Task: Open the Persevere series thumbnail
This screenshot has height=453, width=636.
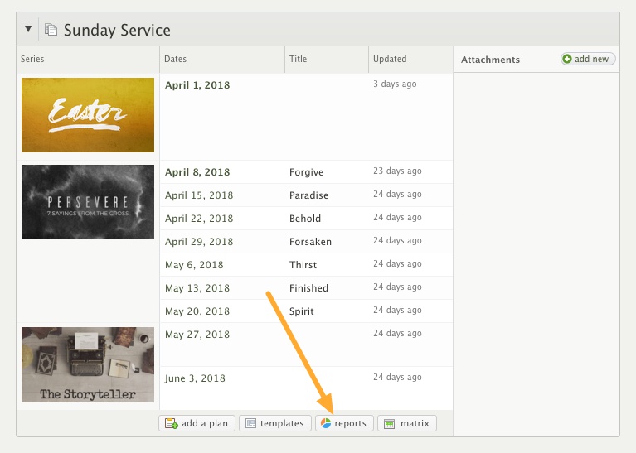Action: (x=88, y=202)
